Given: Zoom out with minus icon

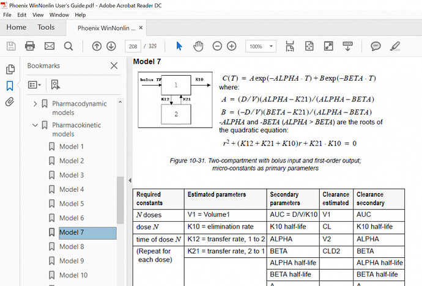Looking at the screenshot, I should point(217,46).
